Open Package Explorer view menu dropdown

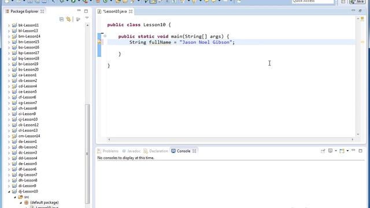tap(87, 18)
